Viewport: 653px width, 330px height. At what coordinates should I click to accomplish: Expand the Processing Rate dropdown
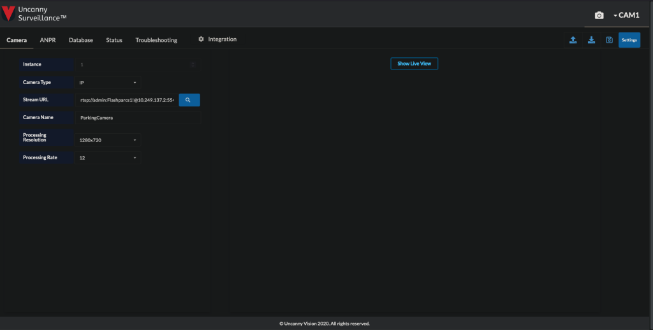[x=108, y=157]
